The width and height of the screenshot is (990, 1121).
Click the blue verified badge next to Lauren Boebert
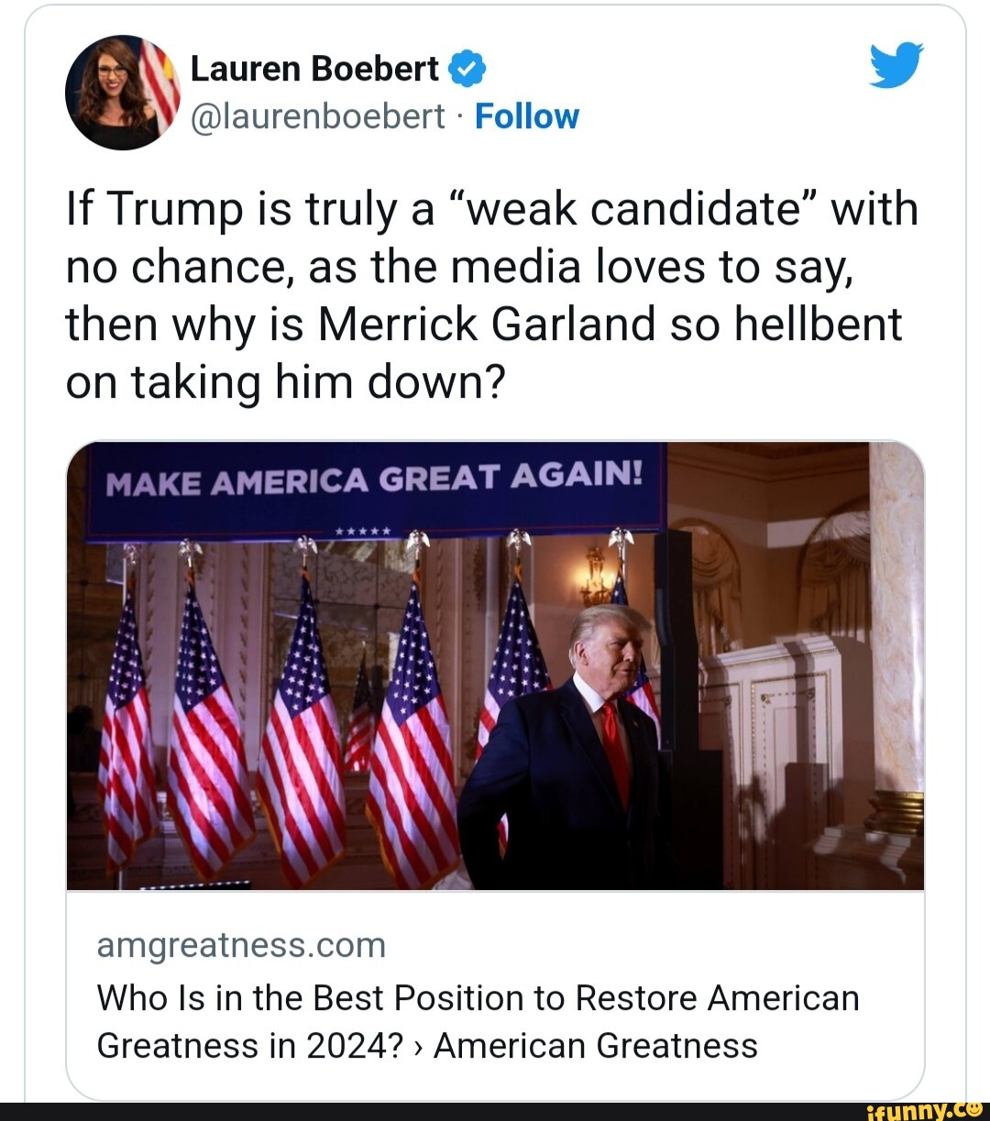click(467, 66)
